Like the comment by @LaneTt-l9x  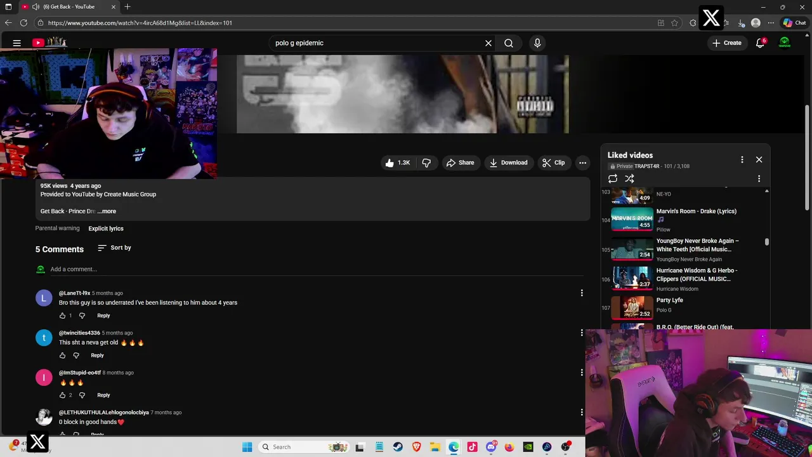(62, 315)
